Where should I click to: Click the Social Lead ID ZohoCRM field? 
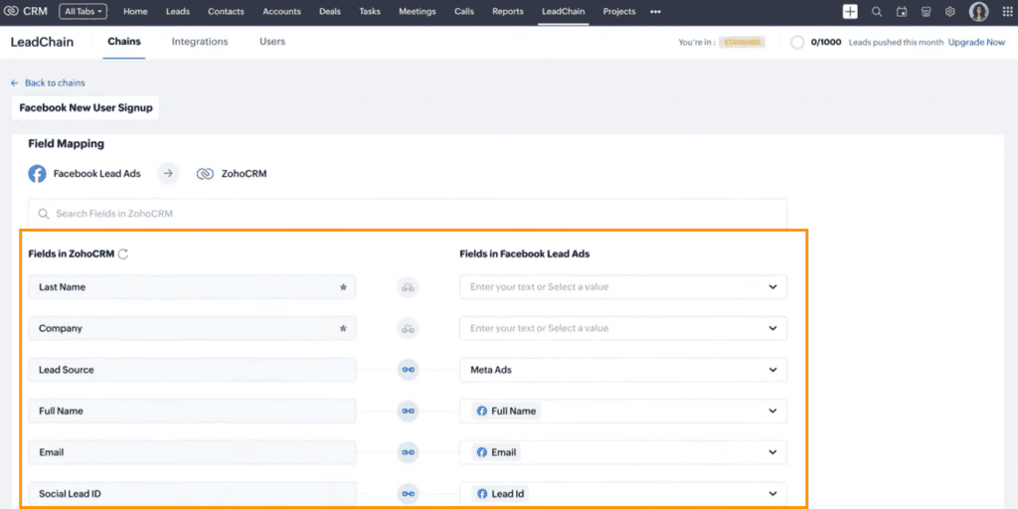point(192,494)
